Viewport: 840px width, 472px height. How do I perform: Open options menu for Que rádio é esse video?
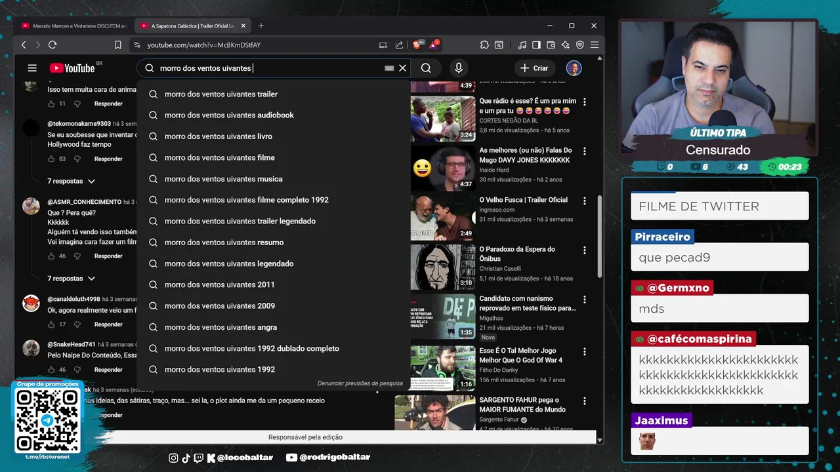[x=584, y=102]
